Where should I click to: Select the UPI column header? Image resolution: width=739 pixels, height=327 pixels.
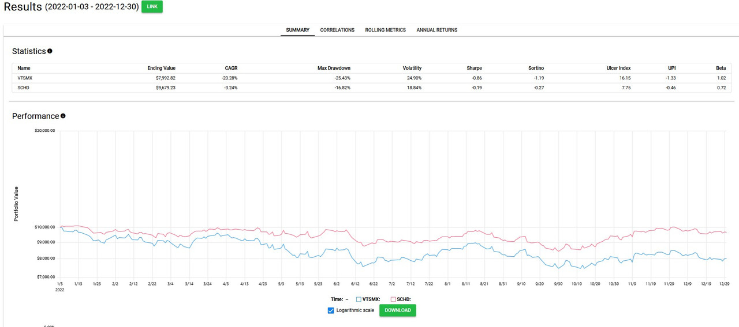(672, 68)
